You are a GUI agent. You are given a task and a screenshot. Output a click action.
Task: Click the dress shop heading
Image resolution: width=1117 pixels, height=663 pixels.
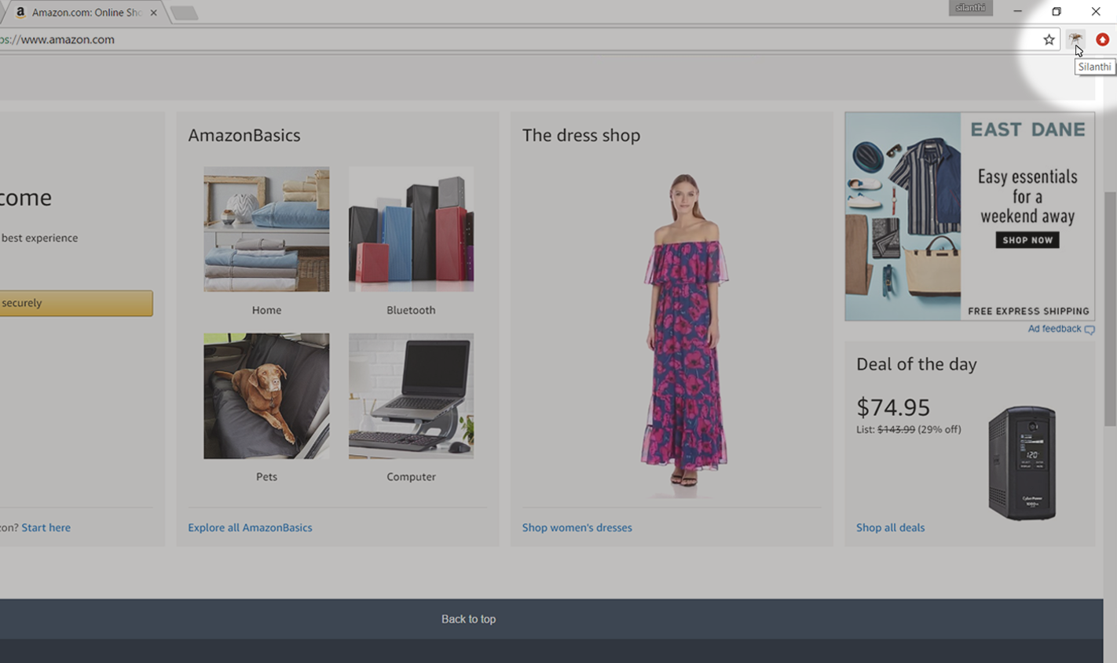tap(581, 135)
